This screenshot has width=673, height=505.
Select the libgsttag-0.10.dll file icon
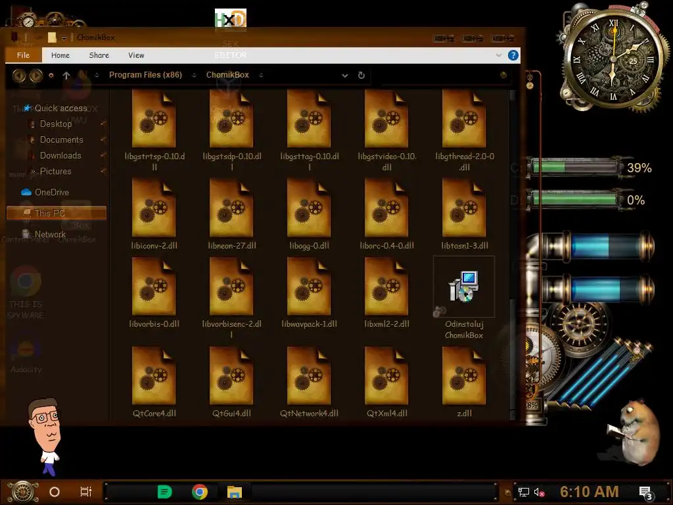click(x=309, y=119)
